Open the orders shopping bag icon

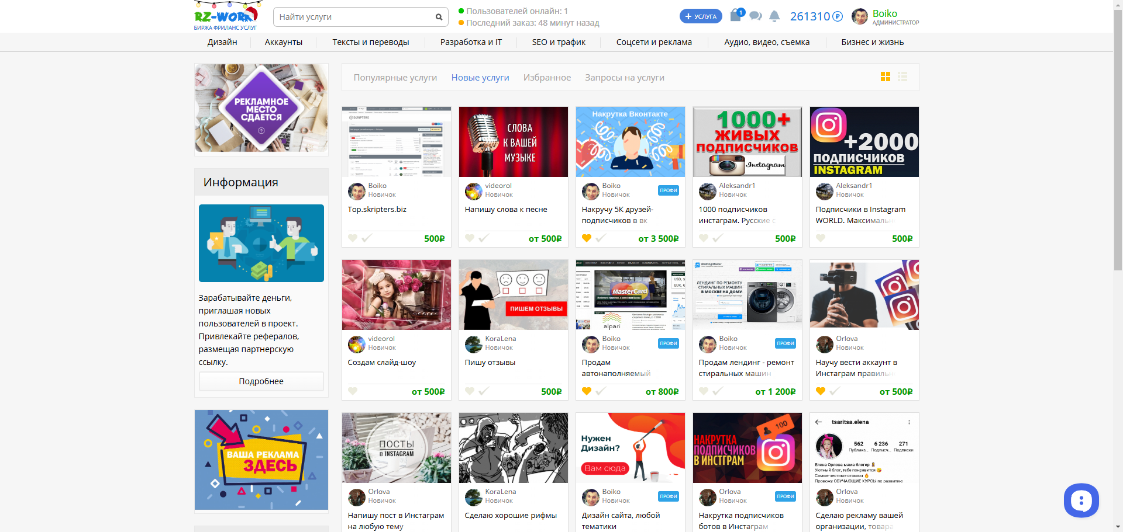(736, 16)
